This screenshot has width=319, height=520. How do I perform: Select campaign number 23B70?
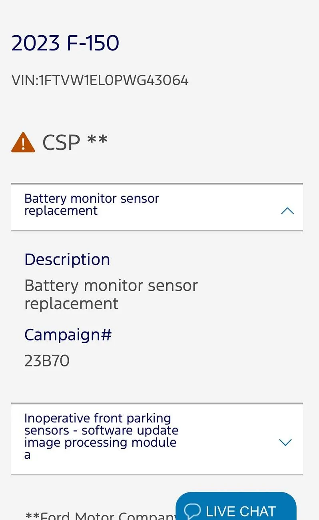click(x=47, y=361)
